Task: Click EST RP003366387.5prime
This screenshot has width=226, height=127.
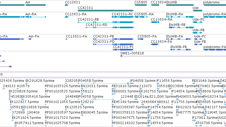Action: click(129, 107)
